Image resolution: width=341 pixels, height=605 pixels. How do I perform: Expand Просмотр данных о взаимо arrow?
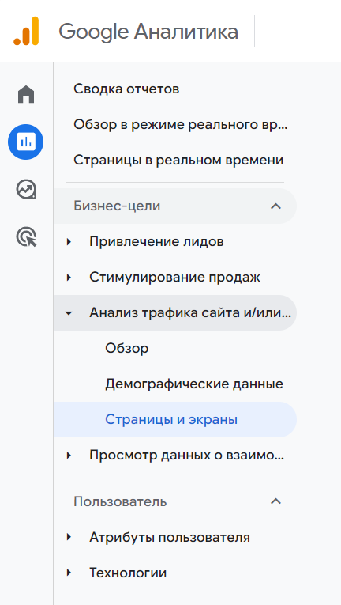click(69, 456)
